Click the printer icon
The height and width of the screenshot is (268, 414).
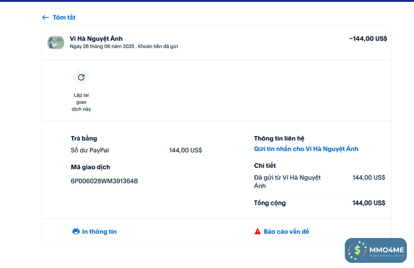(x=76, y=231)
